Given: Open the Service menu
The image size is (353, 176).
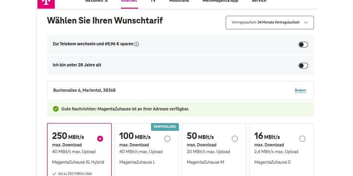Looking at the screenshot, I should [x=259, y=1].
